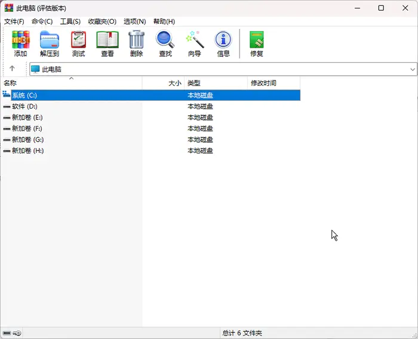
Task: Select the 新加卷 (E:) drive
Action: pos(27,118)
